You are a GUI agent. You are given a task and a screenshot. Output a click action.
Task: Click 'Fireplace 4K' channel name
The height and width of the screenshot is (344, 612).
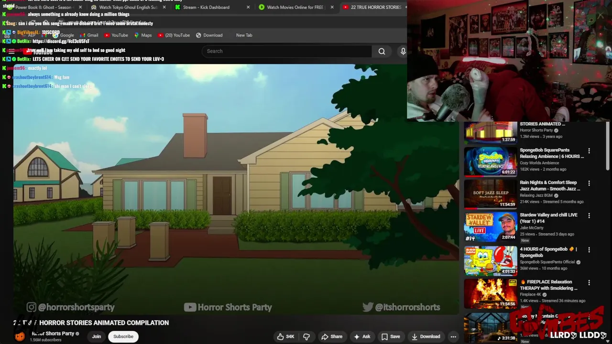[530, 294]
